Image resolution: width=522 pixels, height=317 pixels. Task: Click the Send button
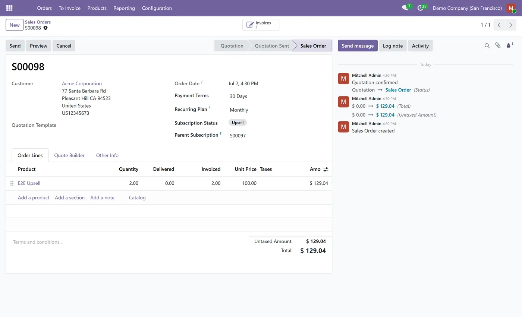[x=15, y=46]
